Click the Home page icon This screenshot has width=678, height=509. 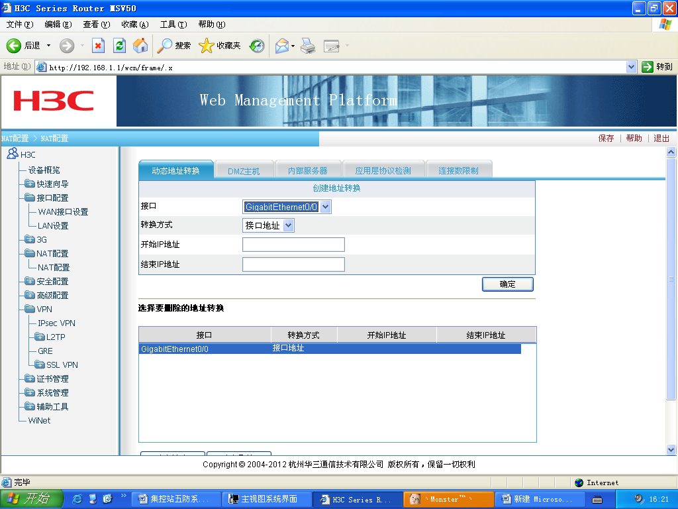(x=140, y=46)
